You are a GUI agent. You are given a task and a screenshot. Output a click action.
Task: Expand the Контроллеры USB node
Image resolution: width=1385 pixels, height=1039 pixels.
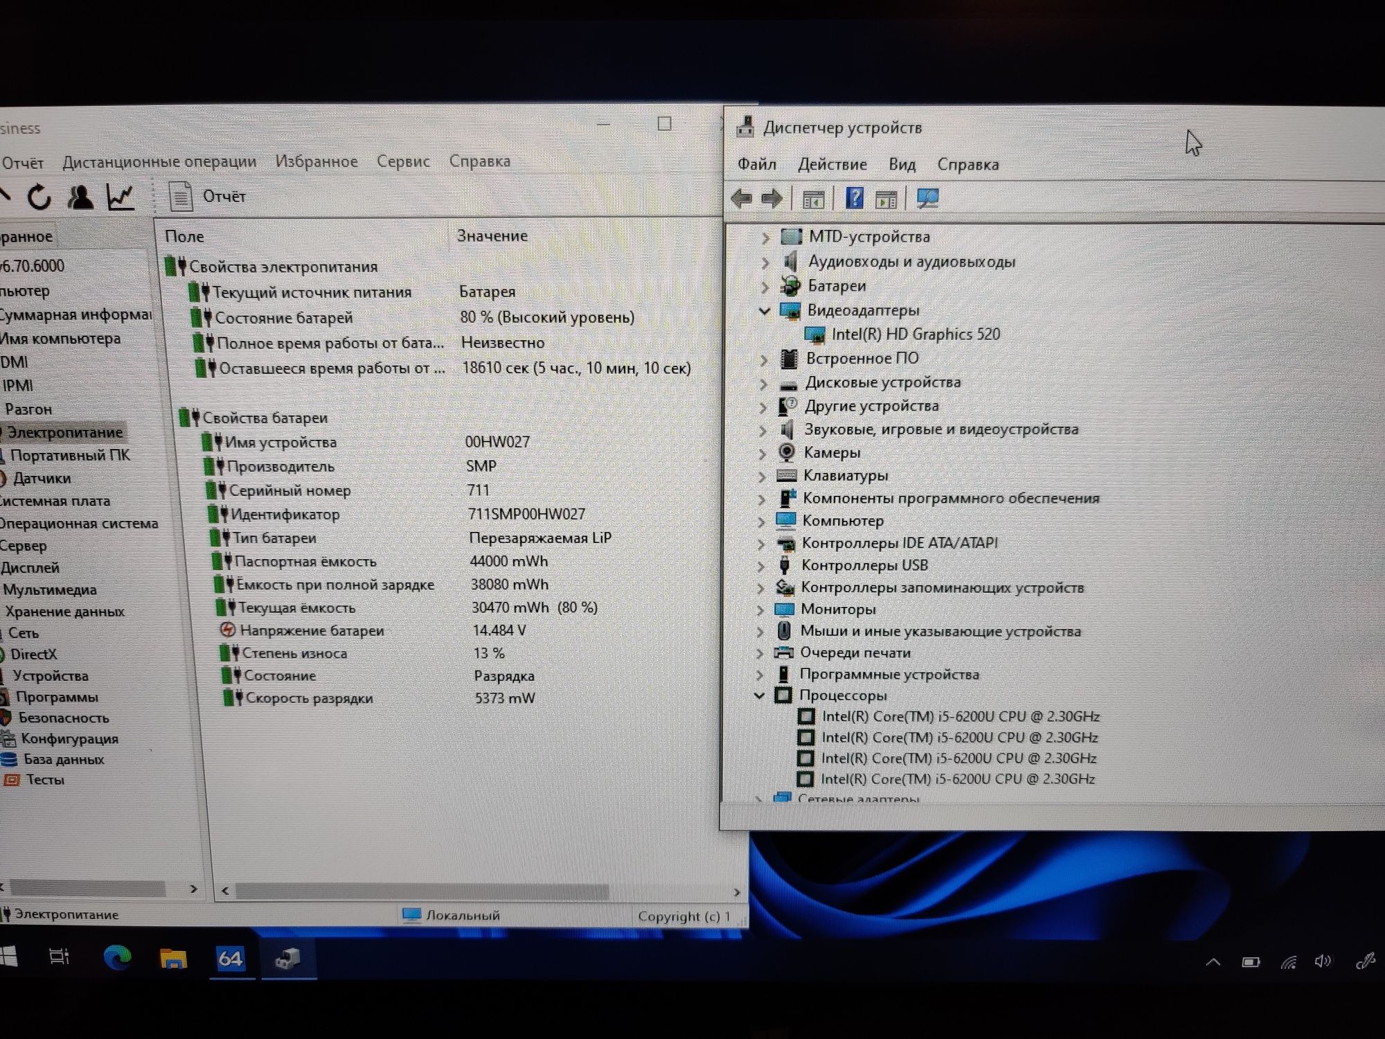tap(761, 566)
